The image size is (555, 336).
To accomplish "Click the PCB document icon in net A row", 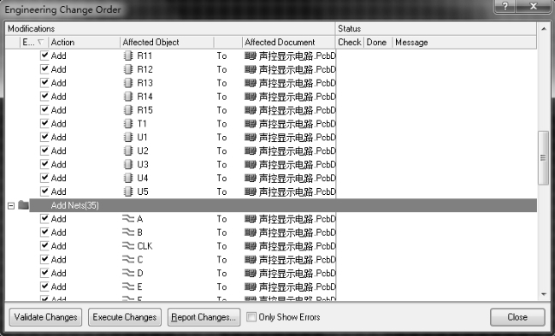I will [251, 219].
